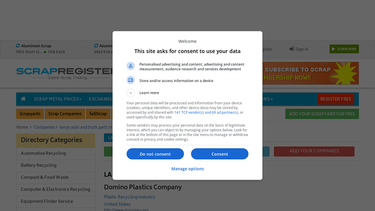Open the Scrap Metal Prices dropdown menu
Image resolution: width=375 pixels, height=211 pixels.
pyautogui.click(x=57, y=99)
